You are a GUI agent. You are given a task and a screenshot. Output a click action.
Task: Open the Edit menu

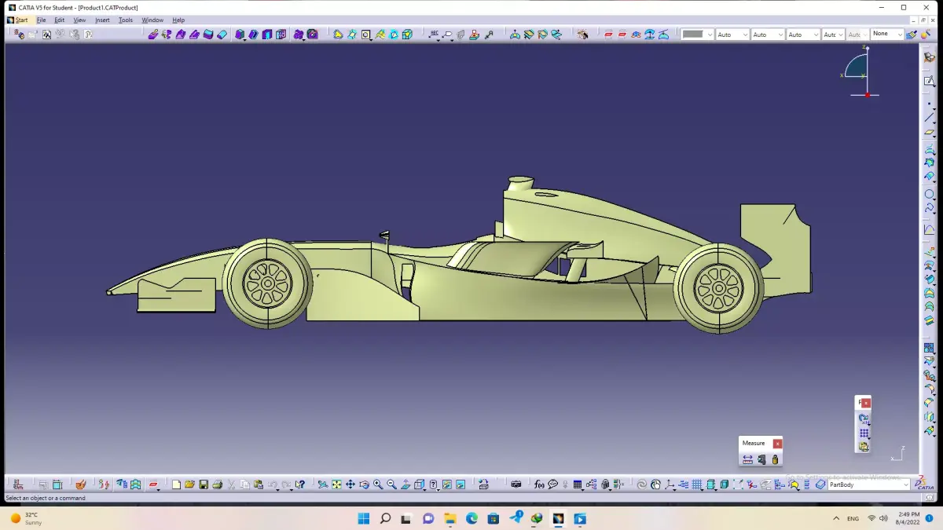(x=59, y=20)
